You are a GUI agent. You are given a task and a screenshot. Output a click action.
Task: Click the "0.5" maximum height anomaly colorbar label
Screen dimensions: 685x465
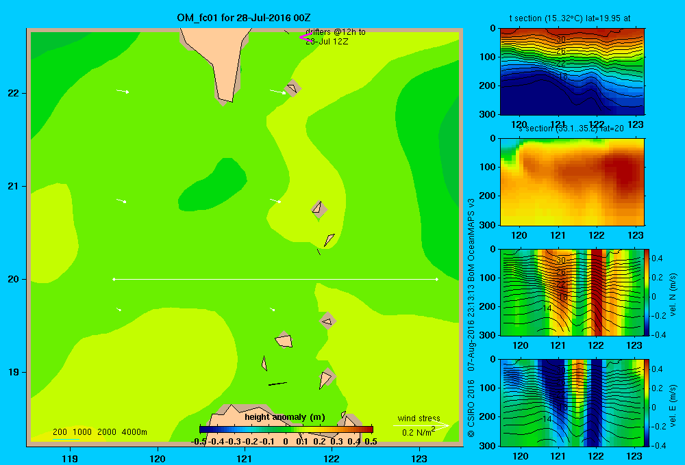point(371,442)
